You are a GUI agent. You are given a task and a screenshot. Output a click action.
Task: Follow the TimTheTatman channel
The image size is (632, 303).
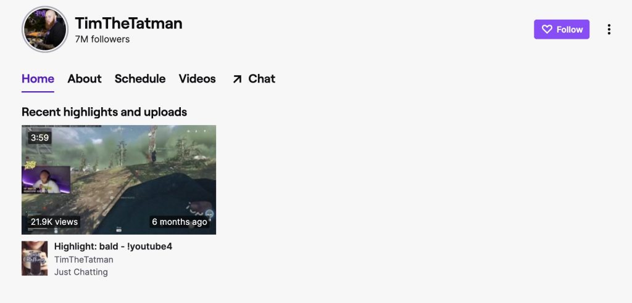coord(562,30)
